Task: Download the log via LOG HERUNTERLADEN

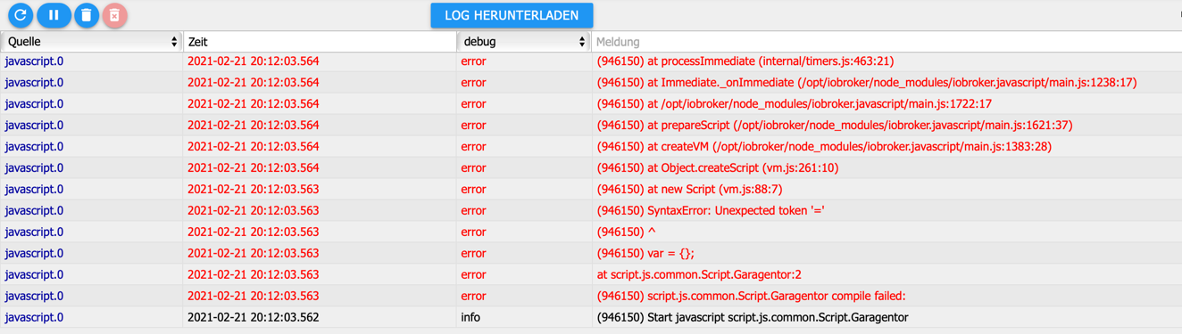Action: [x=512, y=15]
